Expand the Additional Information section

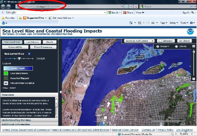pyautogui.click(x=29, y=124)
